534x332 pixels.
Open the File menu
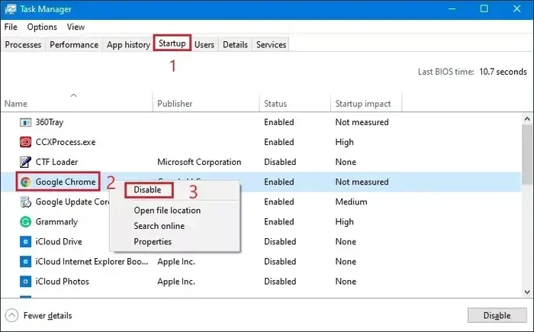(x=11, y=27)
